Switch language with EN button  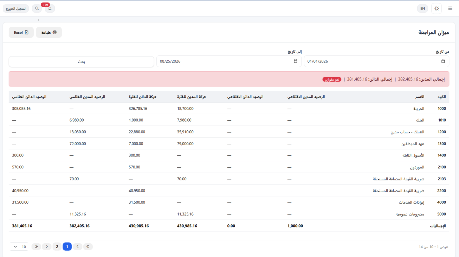click(x=422, y=8)
